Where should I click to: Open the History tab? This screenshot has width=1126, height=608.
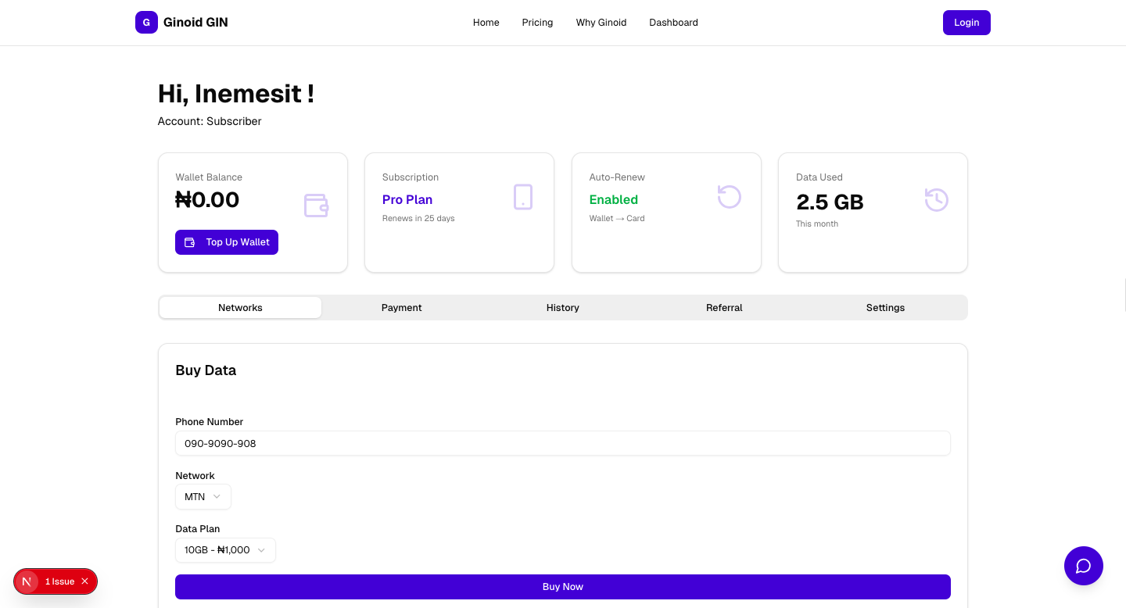(563, 308)
